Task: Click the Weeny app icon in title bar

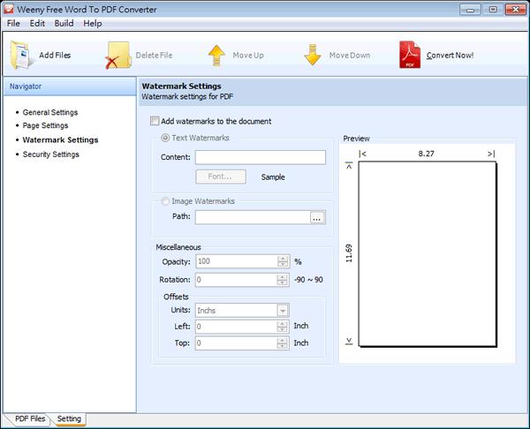Action: tap(9, 9)
